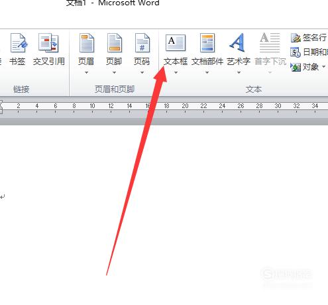
Task: Expand the Quick Parts (文档部件) dropdown arrow
Action: [x=207, y=72]
